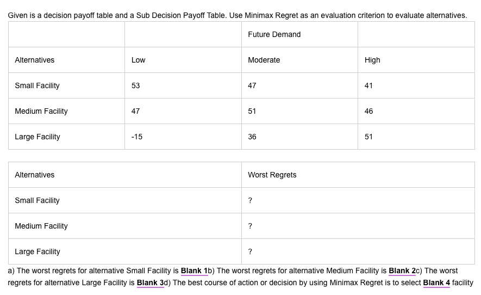Click the Blank 4 answer placeholder
The height and width of the screenshot is (295, 481).
(436, 282)
